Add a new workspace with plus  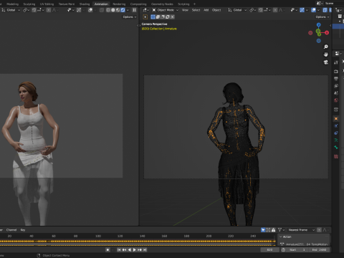click(194, 4)
